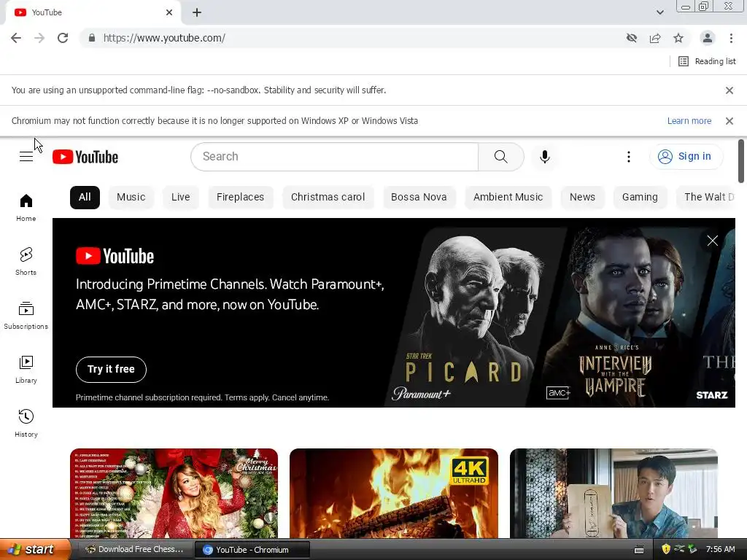Click the browser address bar URL
Image resolution: width=747 pixels, height=560 pixels.
(x=164, y=38)
